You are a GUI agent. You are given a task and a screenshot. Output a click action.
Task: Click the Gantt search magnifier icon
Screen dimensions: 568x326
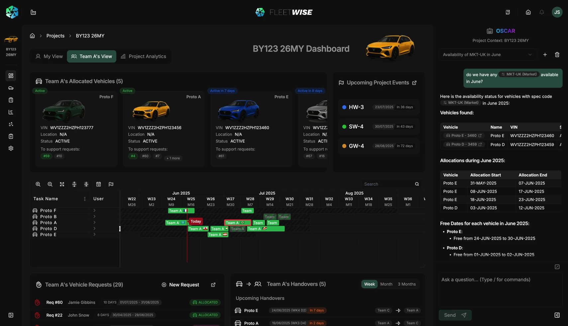[x=417, y=184]
